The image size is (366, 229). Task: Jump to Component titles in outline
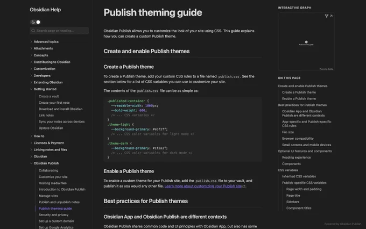299,208
